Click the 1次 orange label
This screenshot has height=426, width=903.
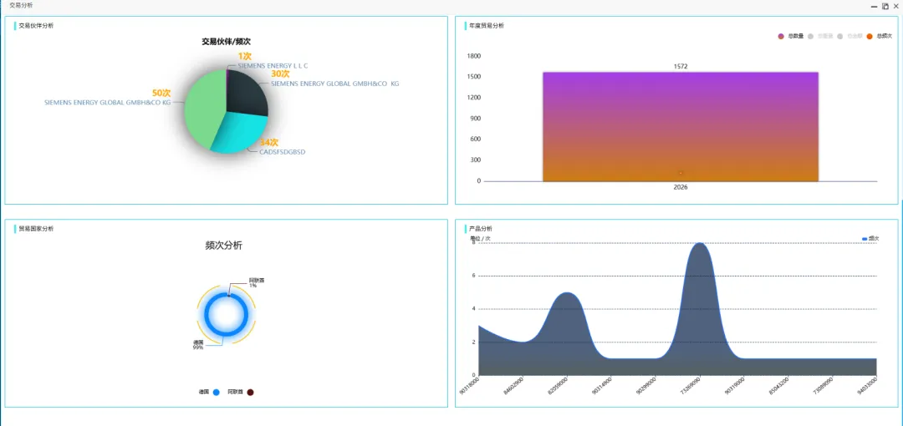coord(245,57)
